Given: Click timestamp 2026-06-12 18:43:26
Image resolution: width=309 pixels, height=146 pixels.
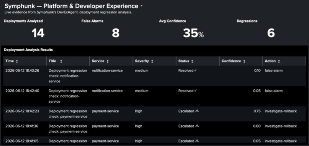Looking at the screenshot, I should 22,71.
